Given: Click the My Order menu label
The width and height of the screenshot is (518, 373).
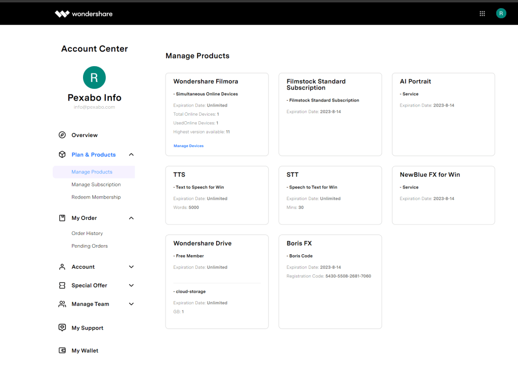Looking at the screenshot, I should click(x=84, y=218).
